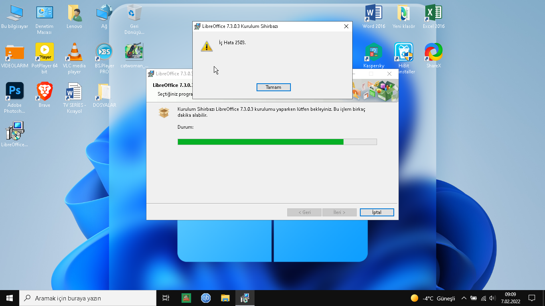Screen dimensions: 545x306
Task: Open the weather widget showing -4°C Güneşli
Action: pos(433,298)
